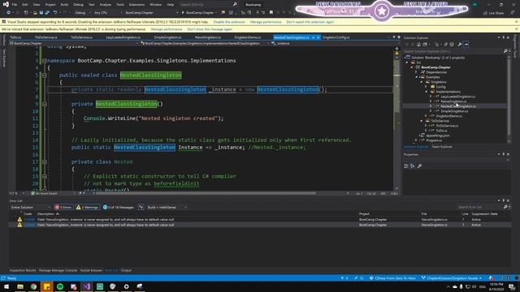Switch to the Team Explorer tab

pos(442,147)
